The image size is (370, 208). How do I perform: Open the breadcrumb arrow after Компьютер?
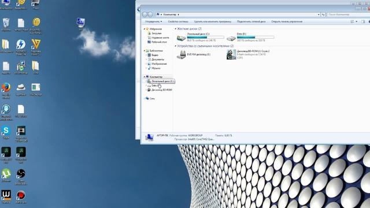(179, 14)
